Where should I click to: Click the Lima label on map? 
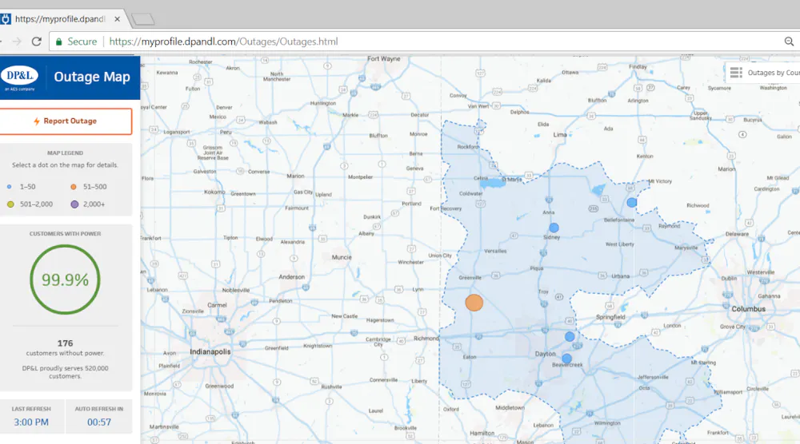560,135
